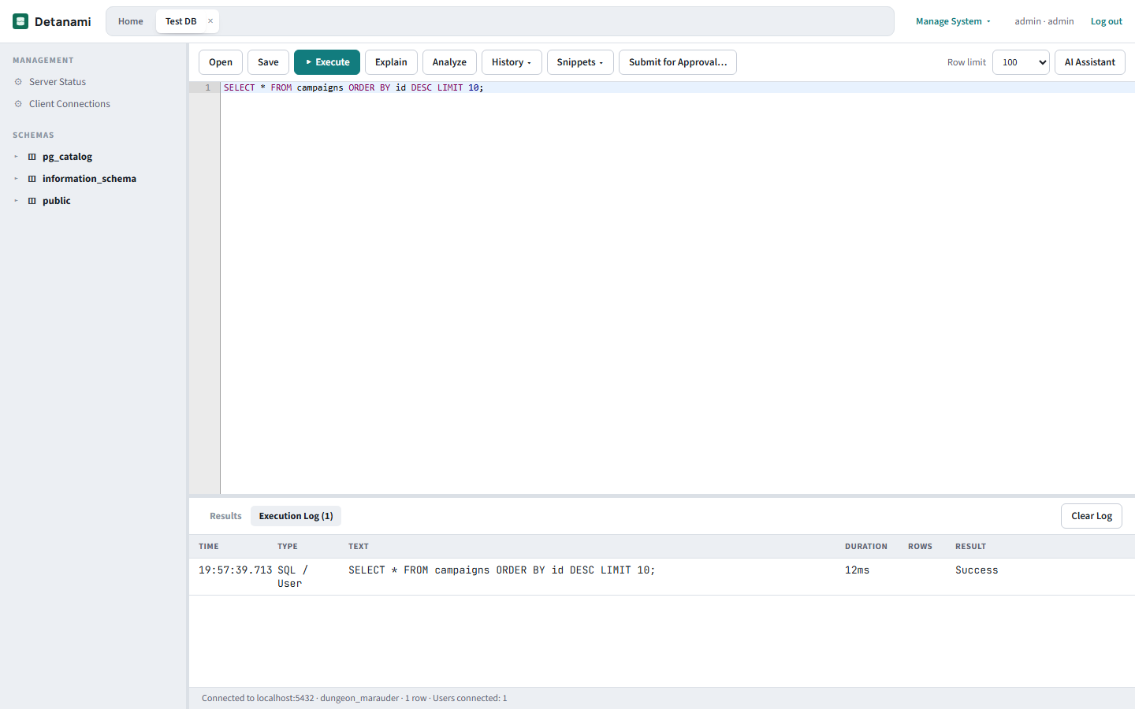The width and height of the screenshot is (1135, 709).
Task: Click the pg_catalog schema icon
Action: click(x=32, y=157)
